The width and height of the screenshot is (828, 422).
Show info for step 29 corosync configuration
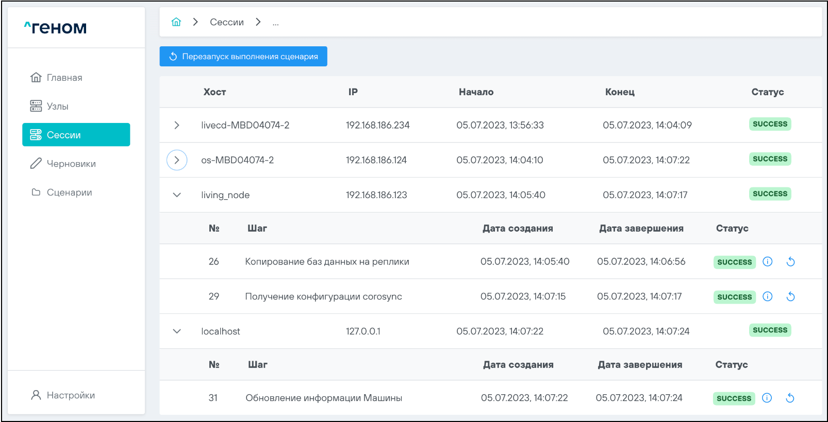pyautogui.click(x=767, y=296)
